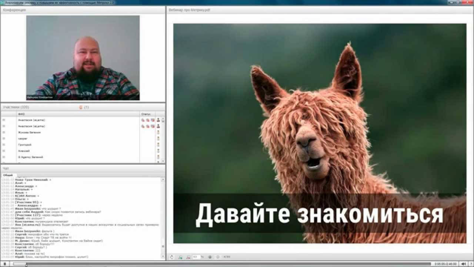Click the fit-to-page icon in slide toolbar
474x267 pixels.
point(210,257)
